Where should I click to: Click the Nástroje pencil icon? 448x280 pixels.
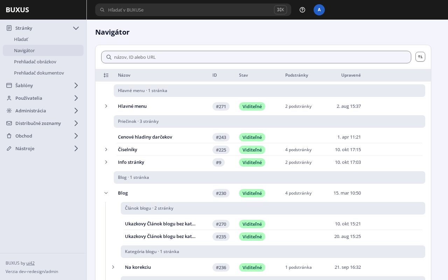9,148
